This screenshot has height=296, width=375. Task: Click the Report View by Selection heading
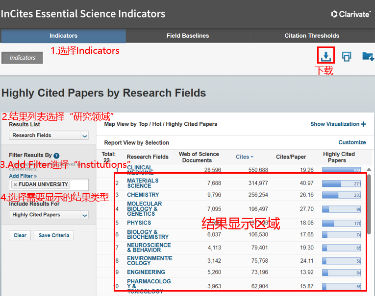pos(137,143)
